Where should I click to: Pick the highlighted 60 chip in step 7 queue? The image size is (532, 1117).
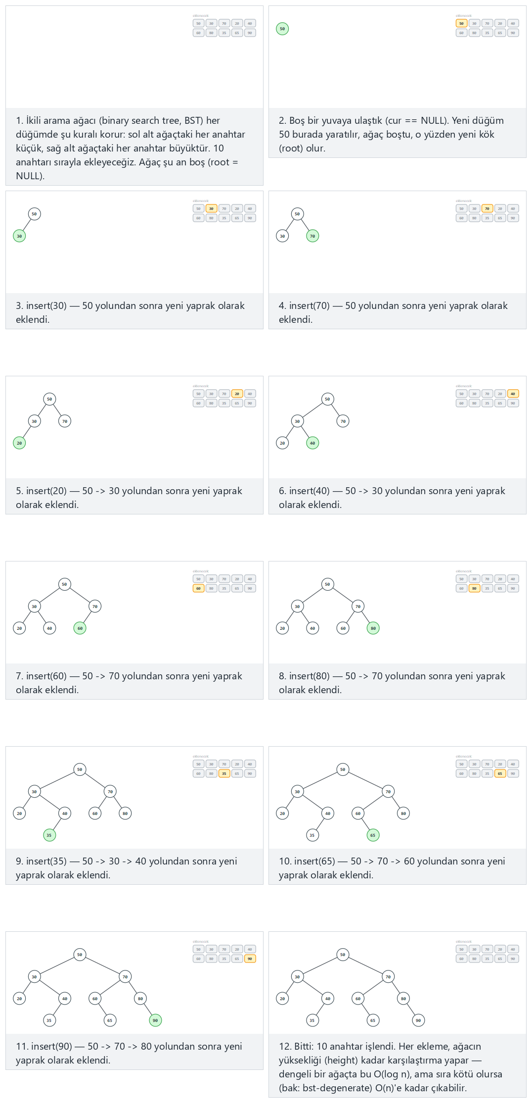point(198,588)
